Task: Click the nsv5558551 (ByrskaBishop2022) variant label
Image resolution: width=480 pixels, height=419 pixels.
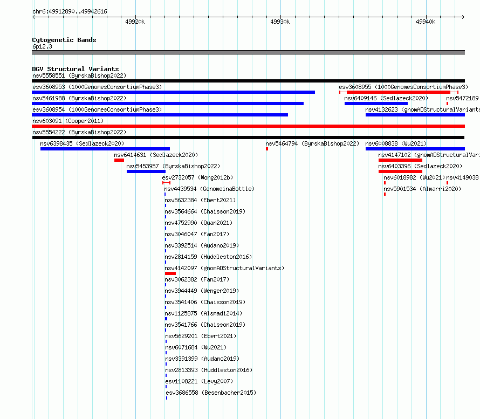Action: pyautogui.click(x=79, y=75)
